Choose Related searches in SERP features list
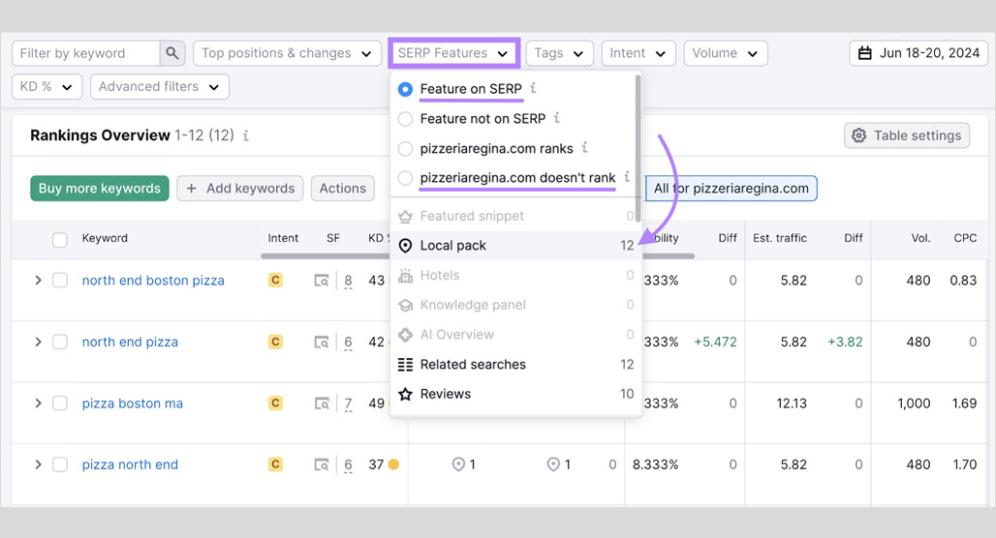 515,364
